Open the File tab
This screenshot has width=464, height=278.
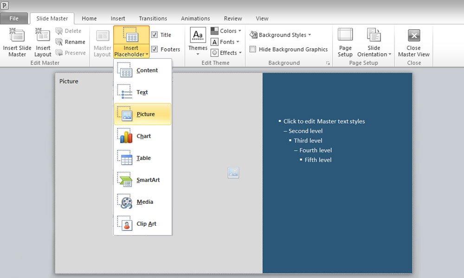pos(14,19)
